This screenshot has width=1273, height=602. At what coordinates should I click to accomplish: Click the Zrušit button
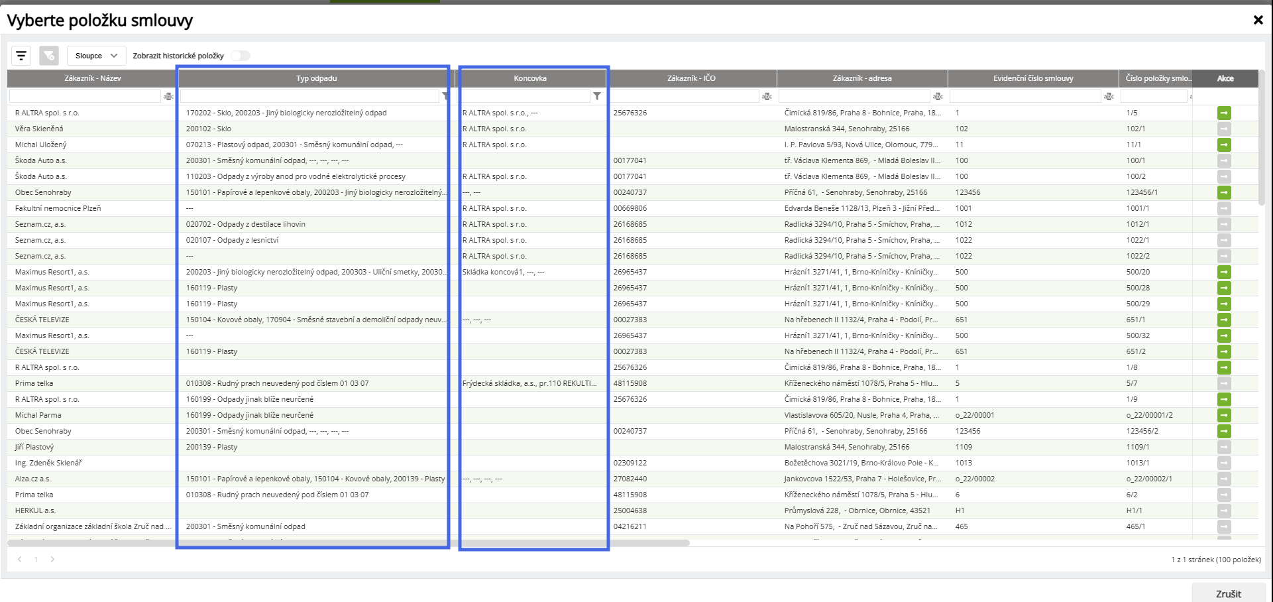(x=1229, y=593)
